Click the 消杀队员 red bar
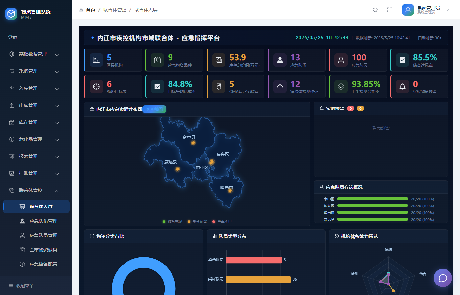Image resolution: width=460 pixels, height=295 pixels. tap(254, 260)
